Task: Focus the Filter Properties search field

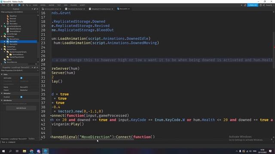Action: click(x=19, y=71)
